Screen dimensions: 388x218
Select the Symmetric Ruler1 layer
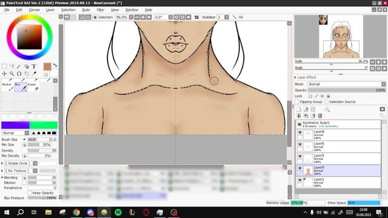[x=338, y=124]
